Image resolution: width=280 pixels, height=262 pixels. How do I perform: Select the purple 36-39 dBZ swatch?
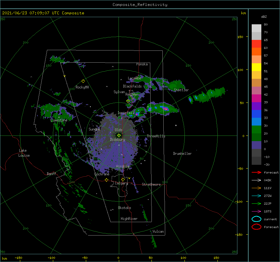(x=256, y=106)
